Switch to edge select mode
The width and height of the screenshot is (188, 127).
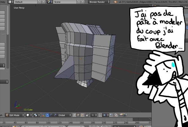coord(78,115)
